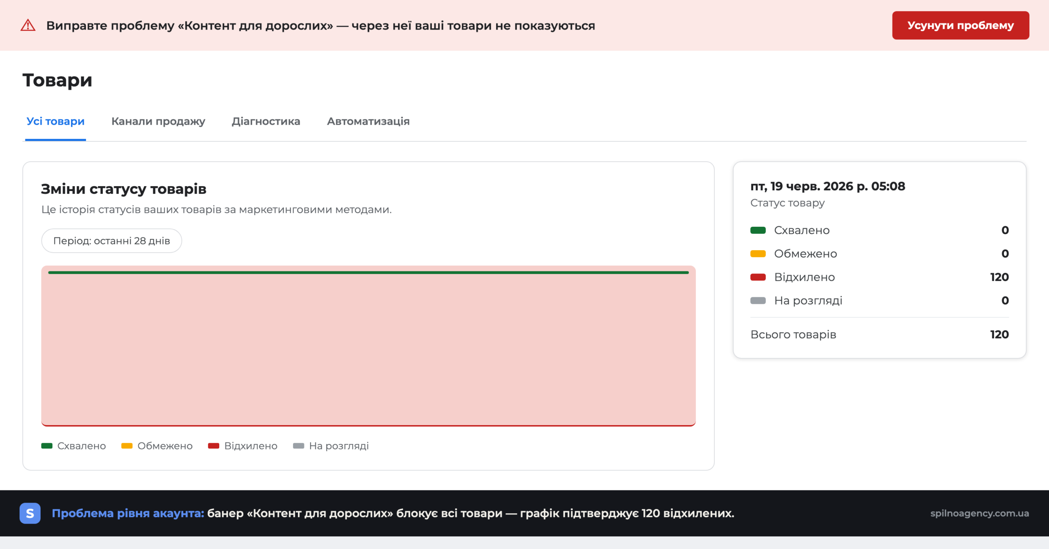Image resolution: width=1049 pixels, height=549 pixels.
Task: Click the «Статус товару» subtitle
Action: click(788, 203)
